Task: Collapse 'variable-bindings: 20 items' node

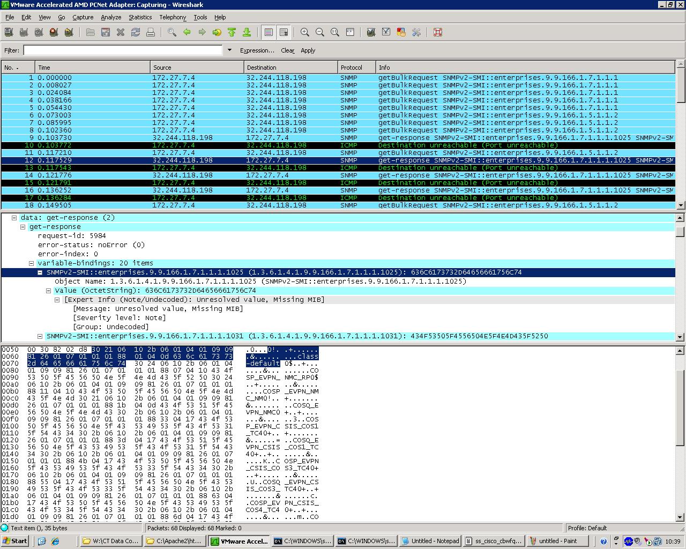Action: 32,263
